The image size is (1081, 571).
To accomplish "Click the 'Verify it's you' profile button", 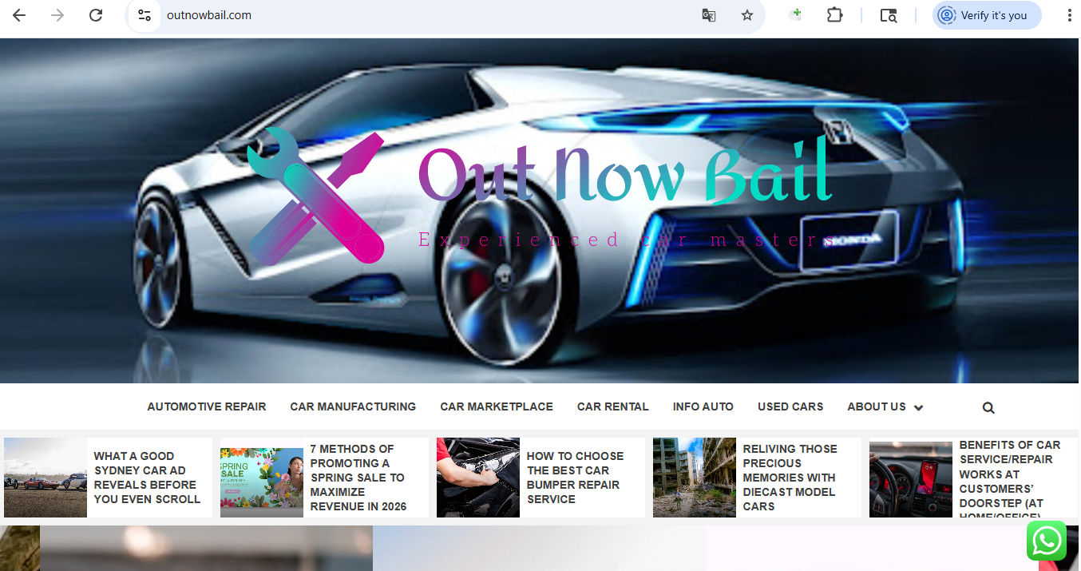I will point(987,15).
